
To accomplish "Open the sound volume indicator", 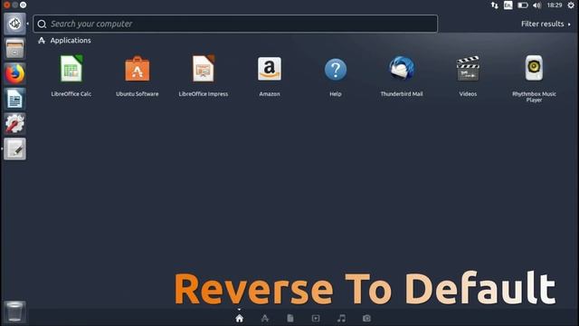I will tap(536, 5).
